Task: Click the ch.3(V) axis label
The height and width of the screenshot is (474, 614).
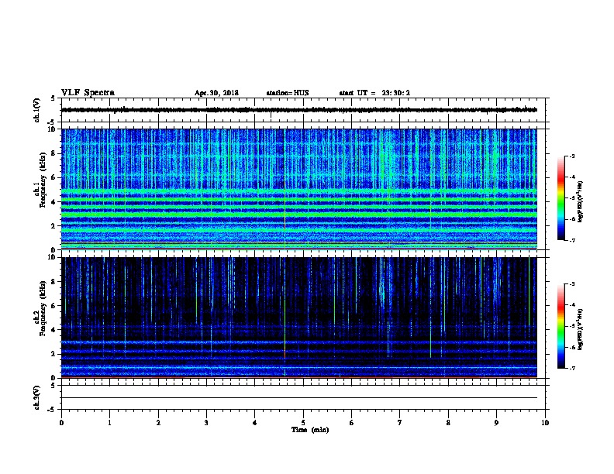Action: coord(36,398)
